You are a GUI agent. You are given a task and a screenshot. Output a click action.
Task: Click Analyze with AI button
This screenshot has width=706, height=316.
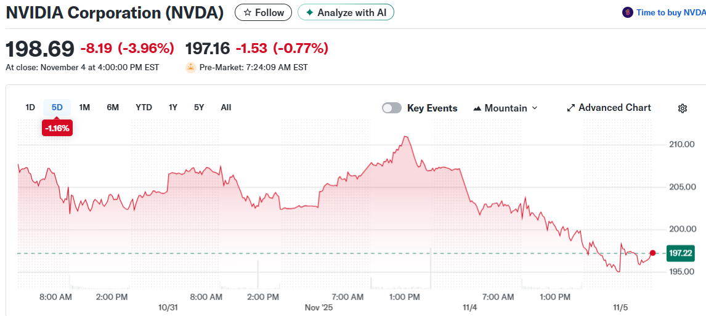tap(346, 12)
